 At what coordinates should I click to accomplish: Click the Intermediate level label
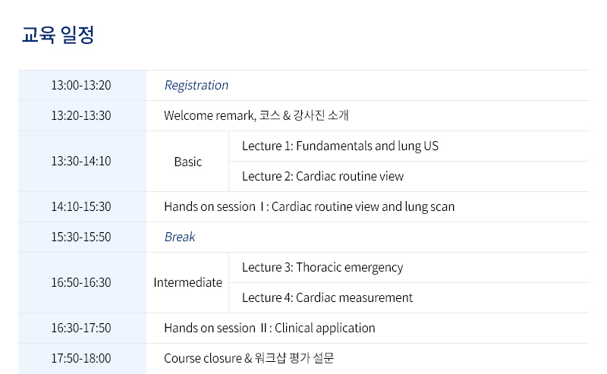(x=187, y=283)
